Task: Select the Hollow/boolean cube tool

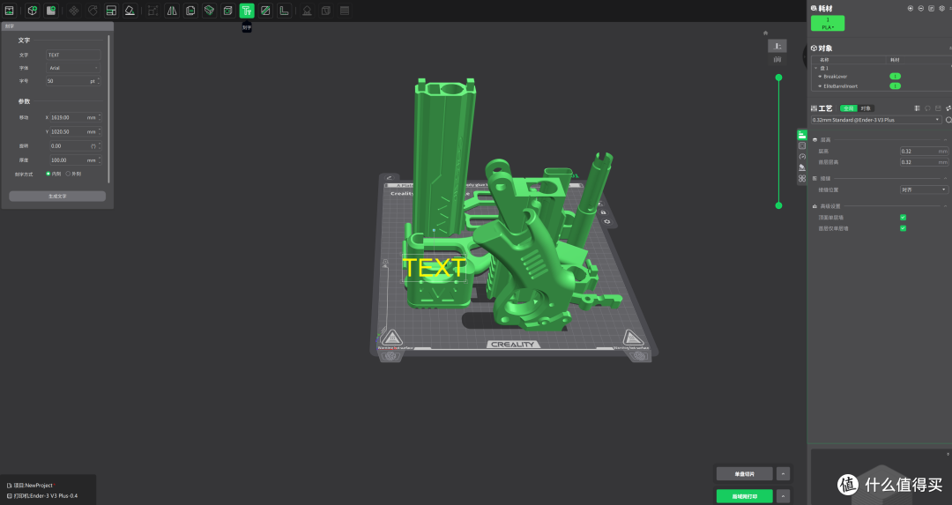Action: pos(227,11)
